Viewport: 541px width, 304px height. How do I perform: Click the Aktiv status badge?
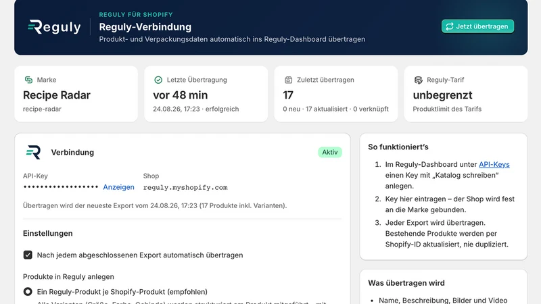[x=330, y=152]
